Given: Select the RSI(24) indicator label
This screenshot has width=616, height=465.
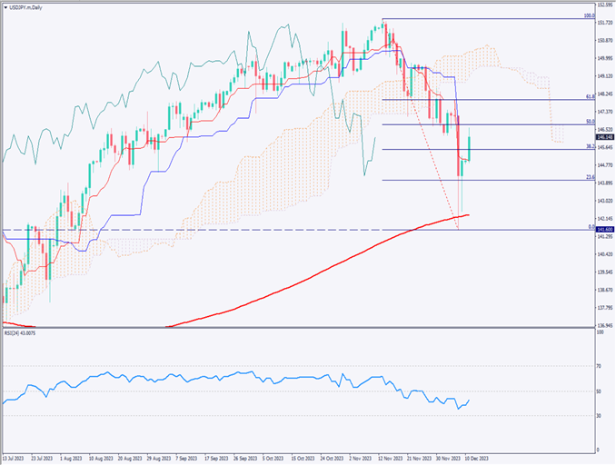Looking at the screenshot, I should 23,333.
